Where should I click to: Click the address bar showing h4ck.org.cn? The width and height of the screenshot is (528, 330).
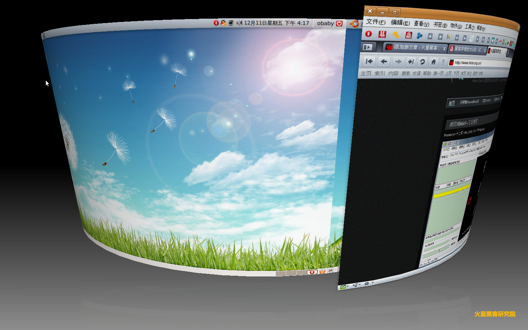(x=477, y=63)
